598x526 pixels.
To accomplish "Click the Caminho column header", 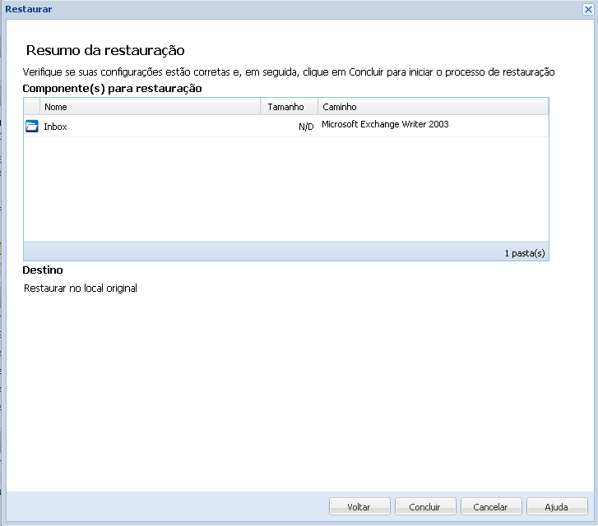I will [433, 107].
